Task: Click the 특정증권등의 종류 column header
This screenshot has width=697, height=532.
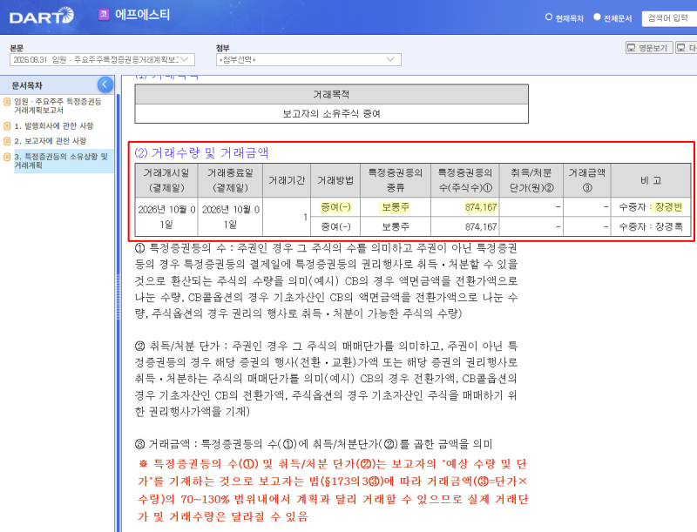Action: pos(396,180)
